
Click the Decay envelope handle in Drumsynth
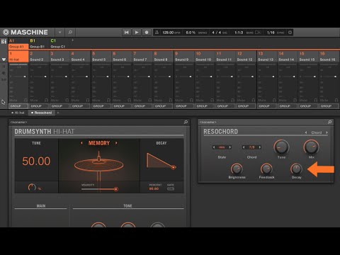click(x=174, y=167)
